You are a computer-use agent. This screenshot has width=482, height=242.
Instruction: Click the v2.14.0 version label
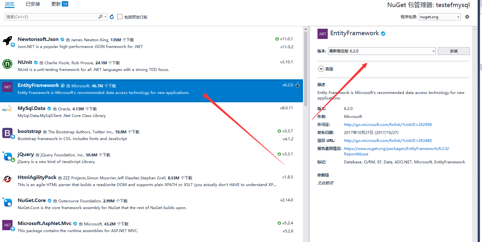(x=287, y=200)
